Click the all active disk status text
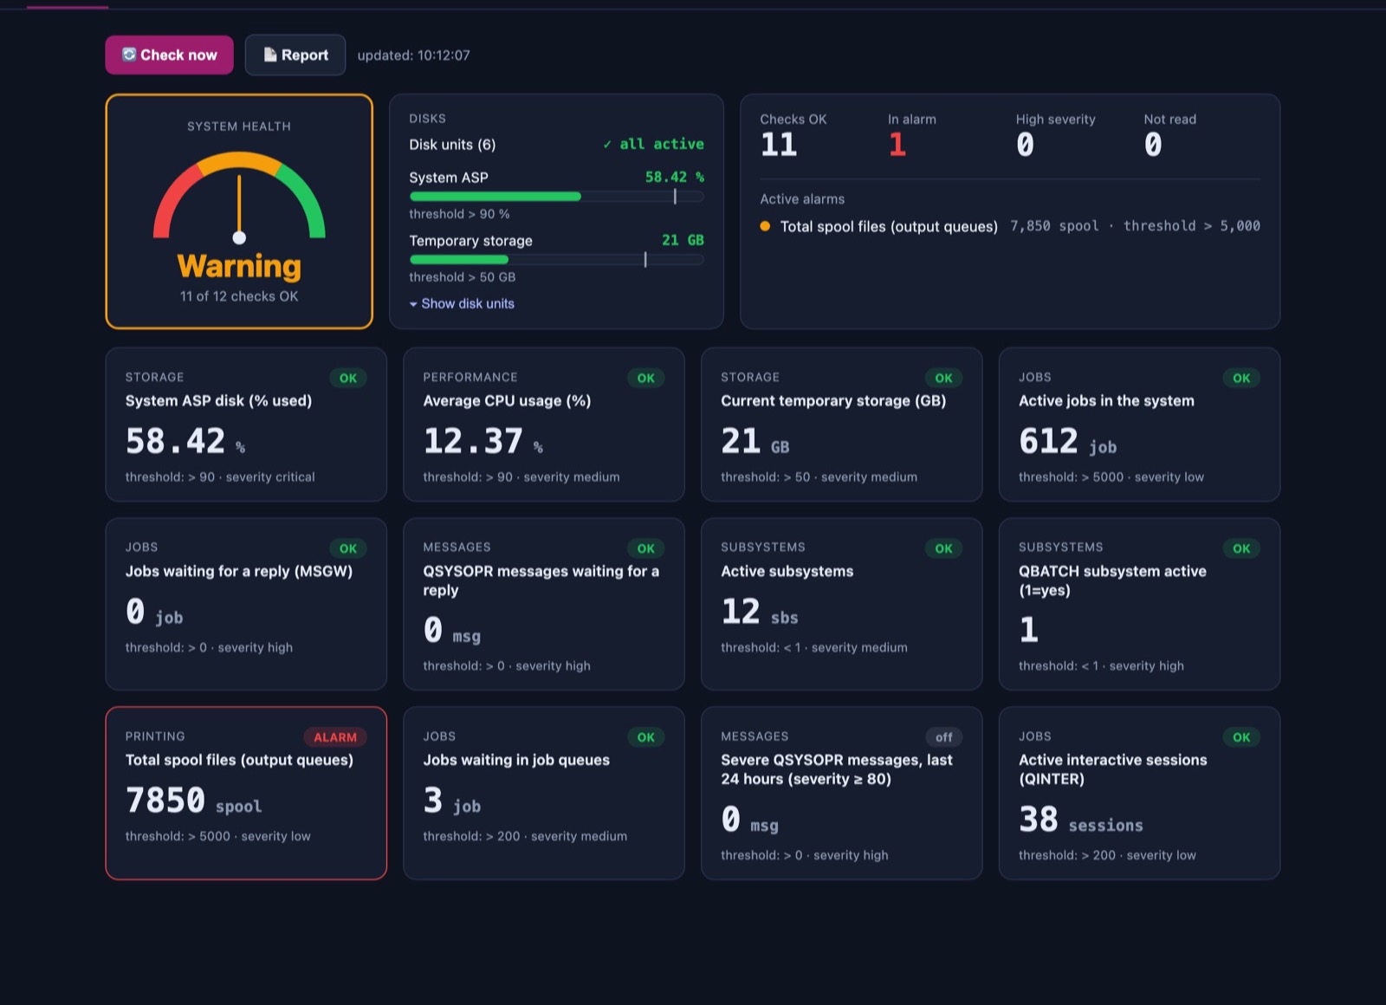This screenshot has height=1005, width=1386. [654, 145]
